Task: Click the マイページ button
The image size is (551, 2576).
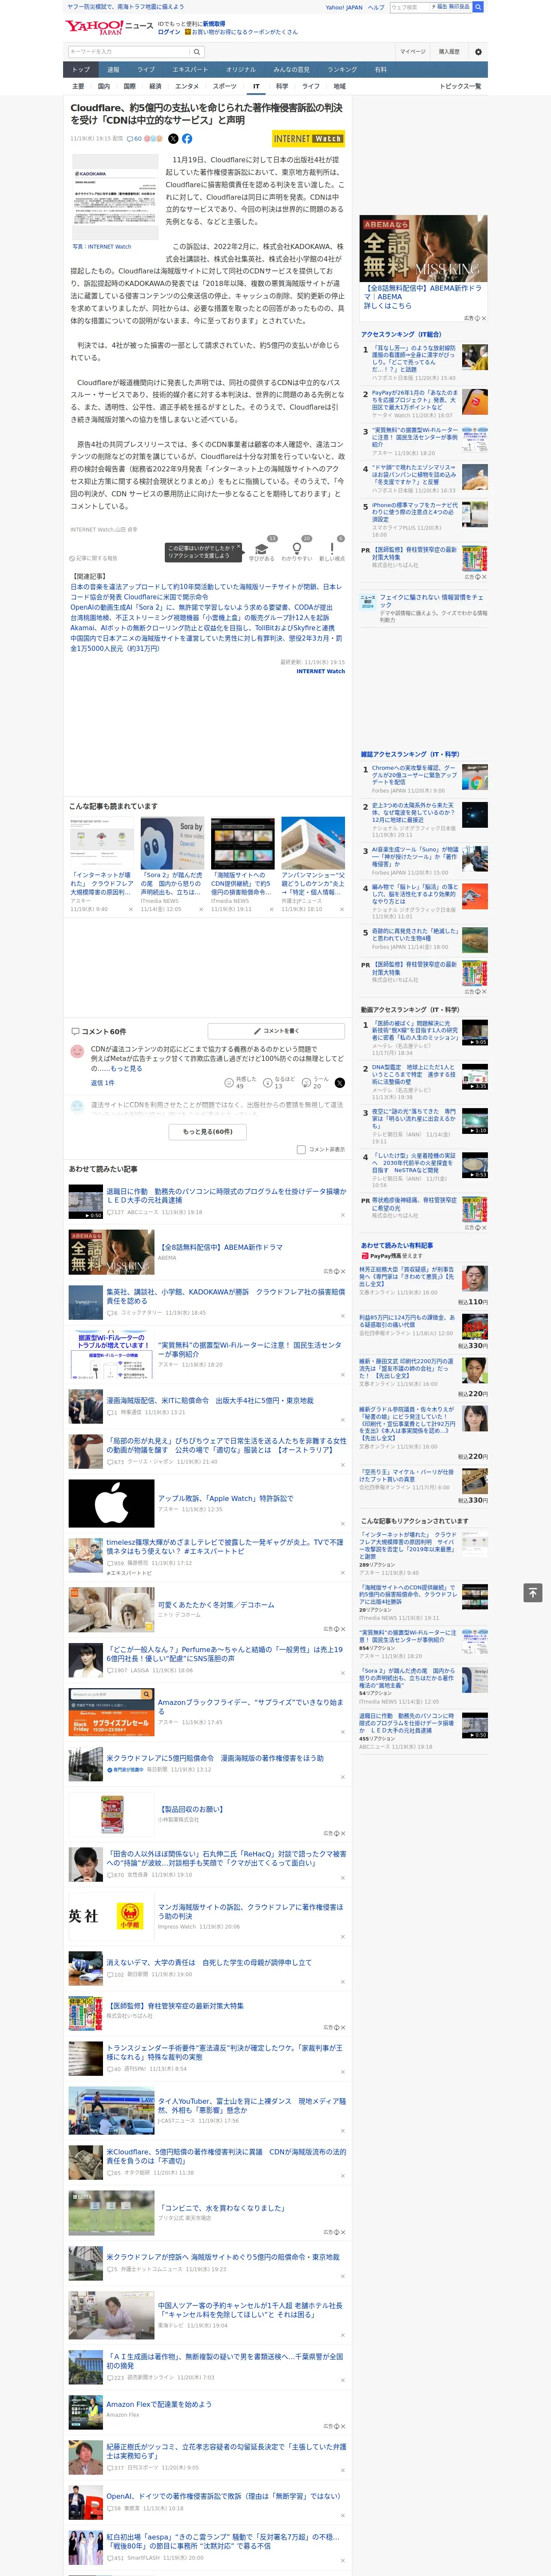Action: point(413,52)
